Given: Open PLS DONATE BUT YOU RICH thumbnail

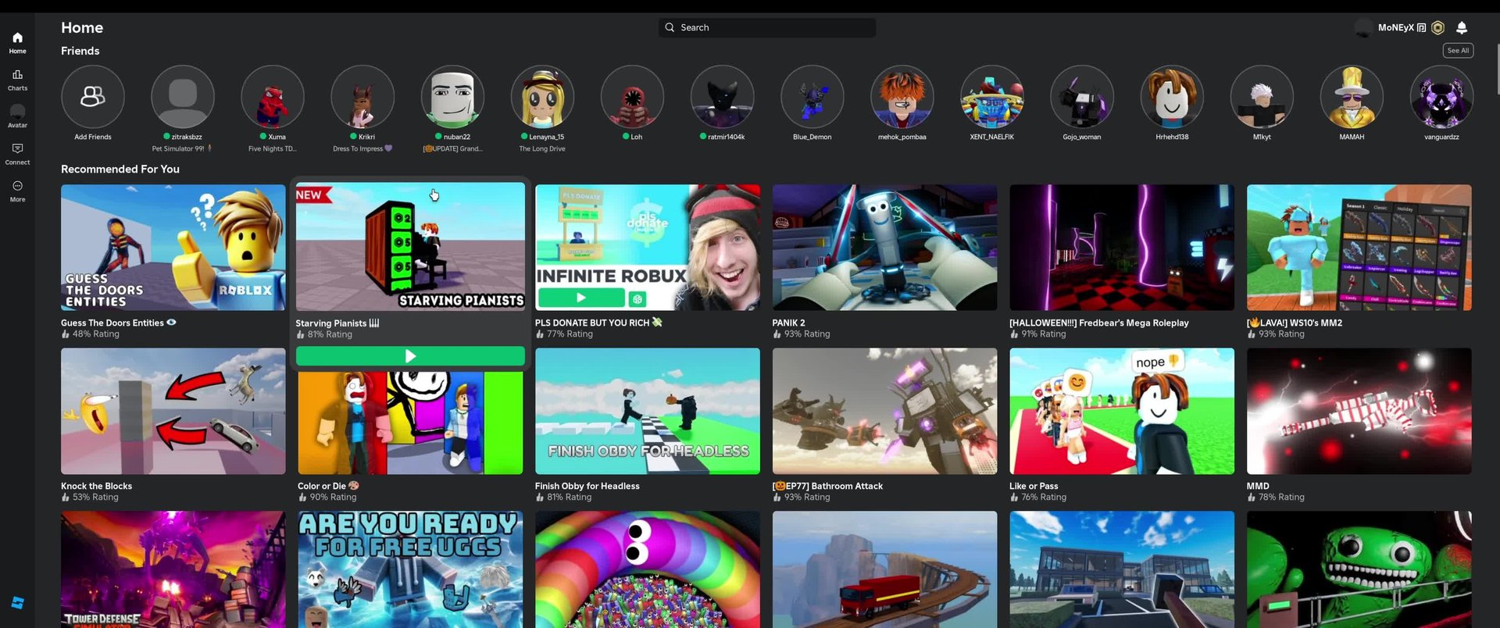Looking at the screenshot, I should (648, 248).
